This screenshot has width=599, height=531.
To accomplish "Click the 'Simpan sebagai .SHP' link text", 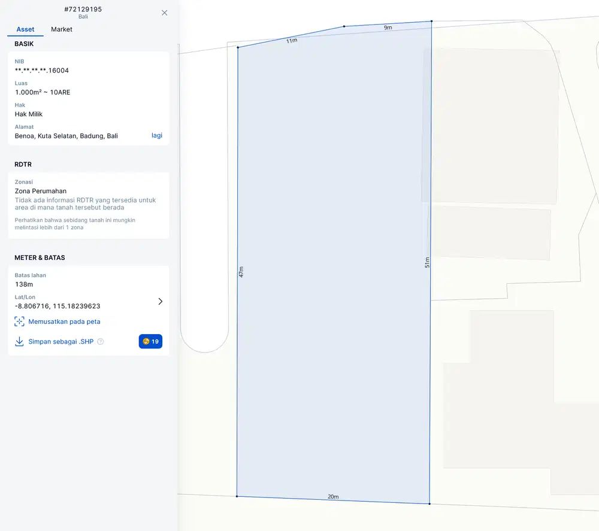I will [x=62, y=342].
